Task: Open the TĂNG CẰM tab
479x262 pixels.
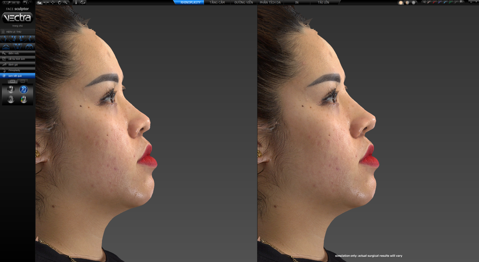Action: [217, 2]
